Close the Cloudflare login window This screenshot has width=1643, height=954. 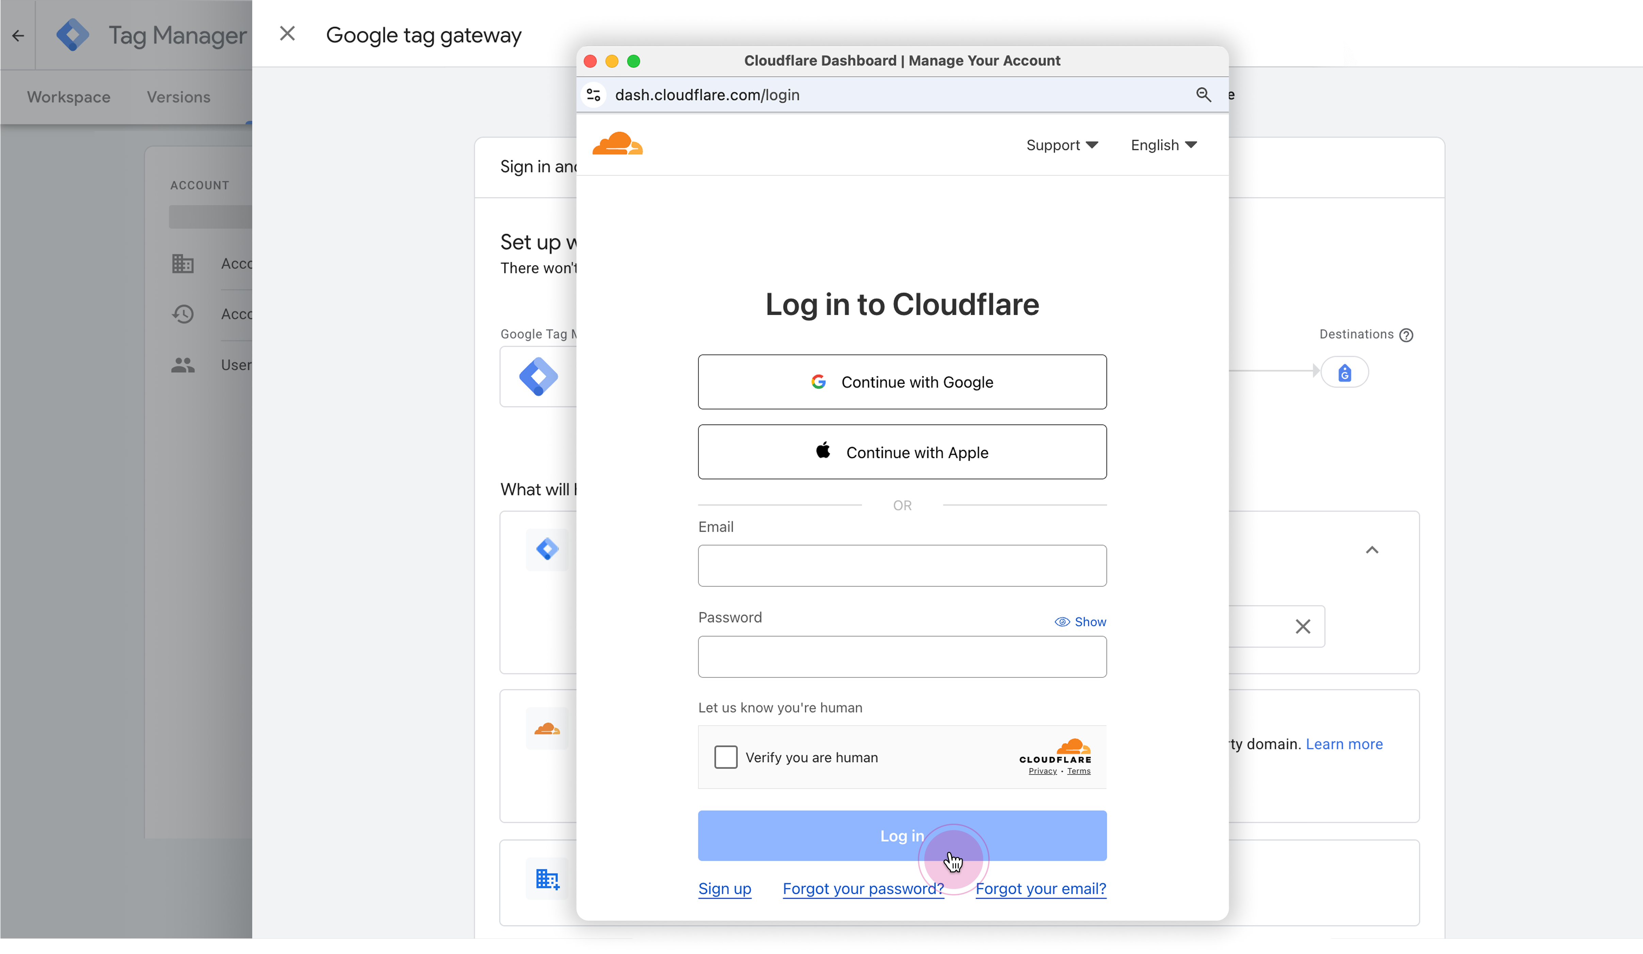pyautogui.click(x=590, y=61)
